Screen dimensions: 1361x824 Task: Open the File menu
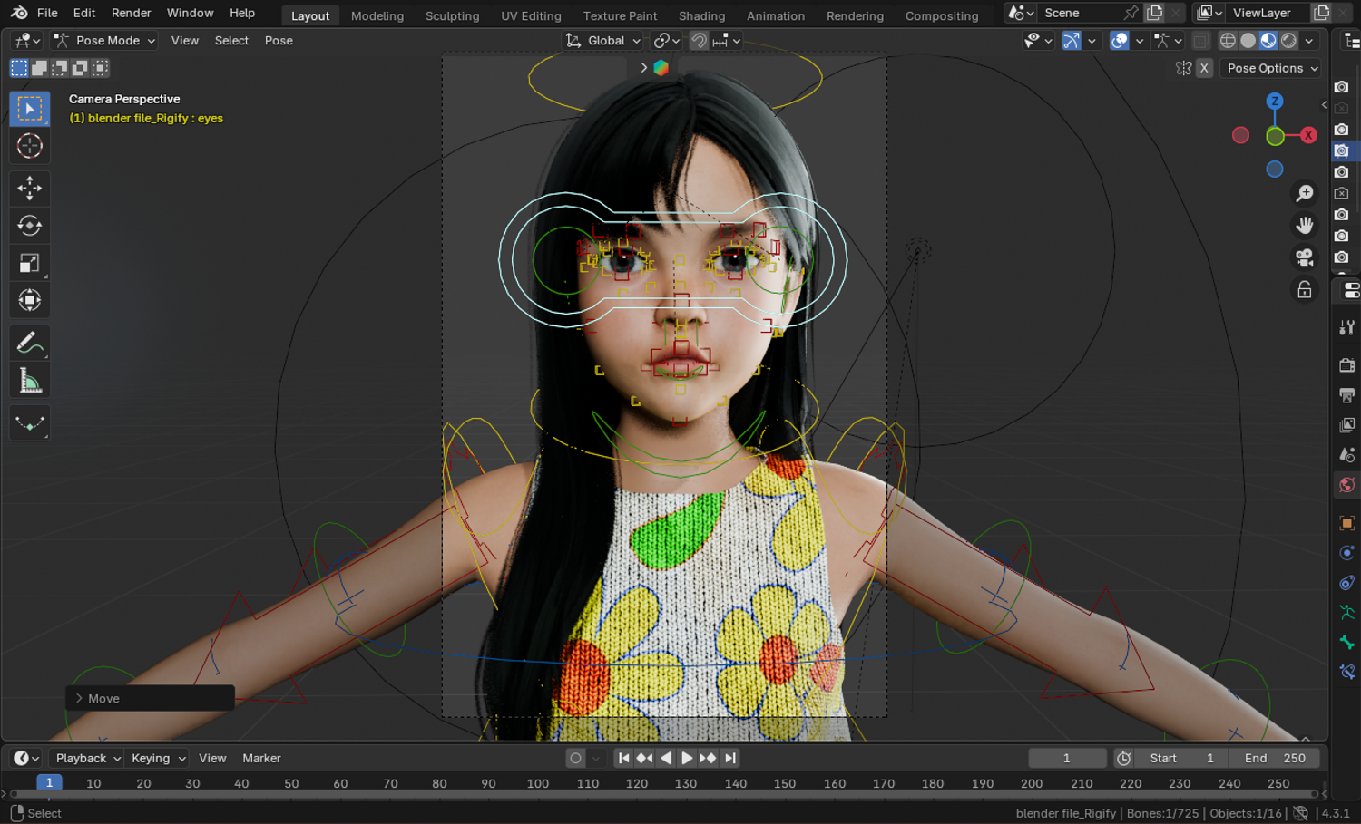(x=47, y=13)
